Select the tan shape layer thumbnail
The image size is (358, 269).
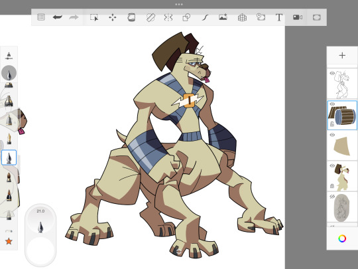[x=342, y=145]
